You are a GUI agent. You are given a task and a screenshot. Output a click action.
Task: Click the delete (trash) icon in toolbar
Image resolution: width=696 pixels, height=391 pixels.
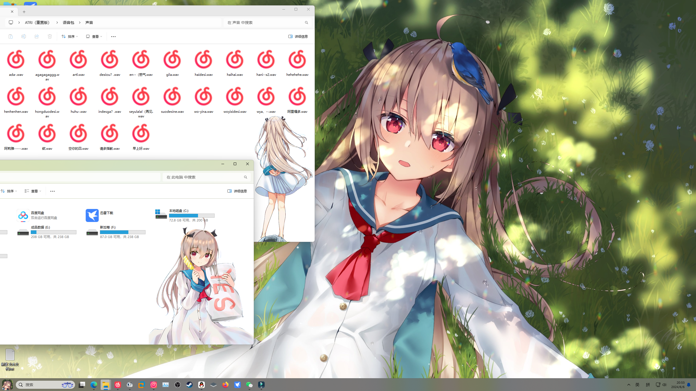click(50, 36)
